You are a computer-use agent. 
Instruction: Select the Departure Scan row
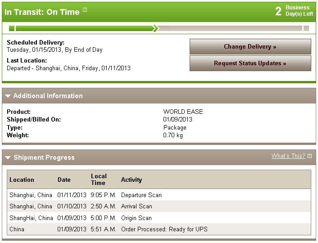[159, 195]
